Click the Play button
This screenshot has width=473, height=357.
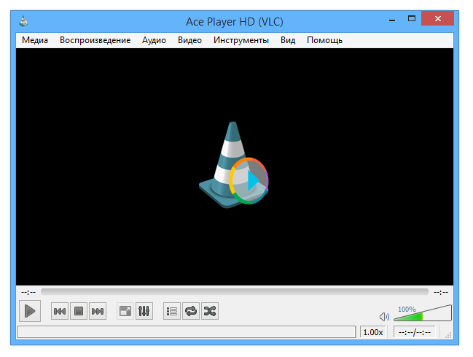pos(30,311)
